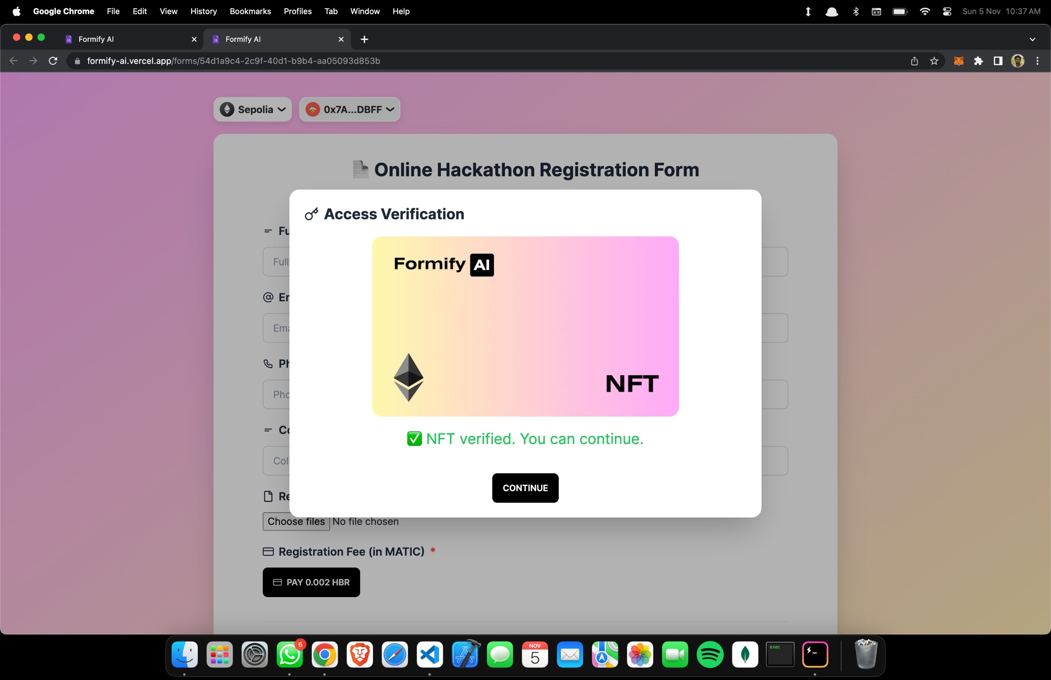
Task: Open Visual Studio Code from the dock
Action: tap(430, 655)
